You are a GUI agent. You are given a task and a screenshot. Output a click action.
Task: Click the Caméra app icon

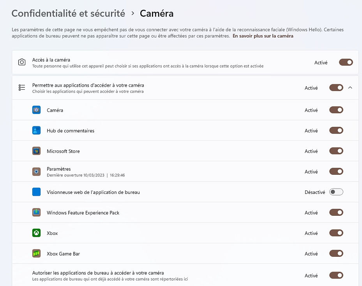36,110
